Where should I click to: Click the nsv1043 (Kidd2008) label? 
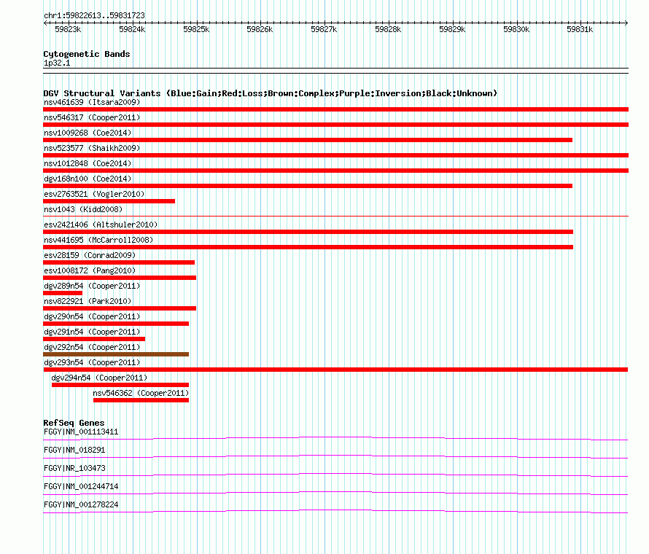pos(83,209)
